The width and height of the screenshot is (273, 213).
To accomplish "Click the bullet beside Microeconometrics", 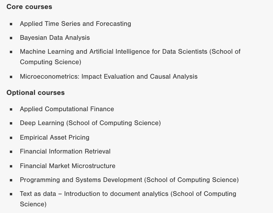I will [x=11, y=77].
